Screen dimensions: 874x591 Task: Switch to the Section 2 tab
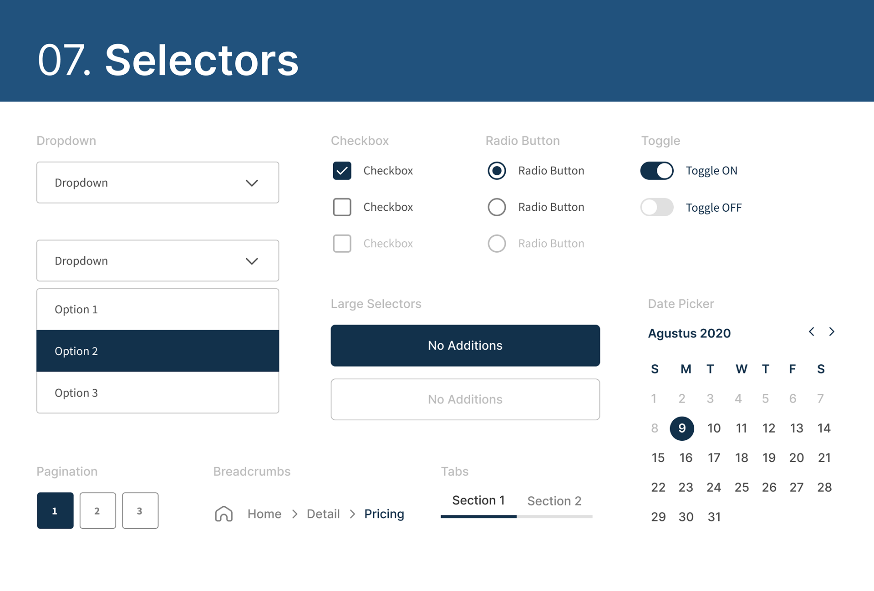pos(554,501)
